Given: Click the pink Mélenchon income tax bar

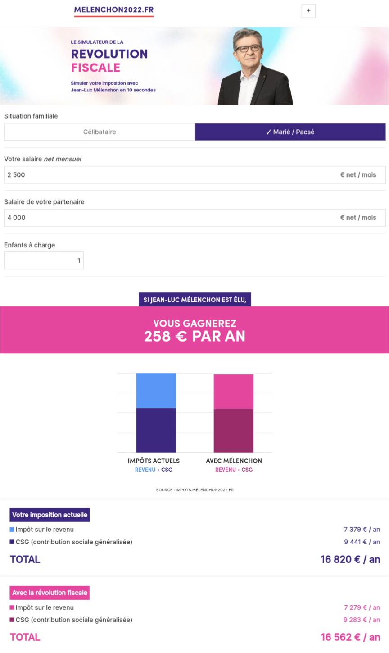Looking at the screenshot, I should [233, 392].
